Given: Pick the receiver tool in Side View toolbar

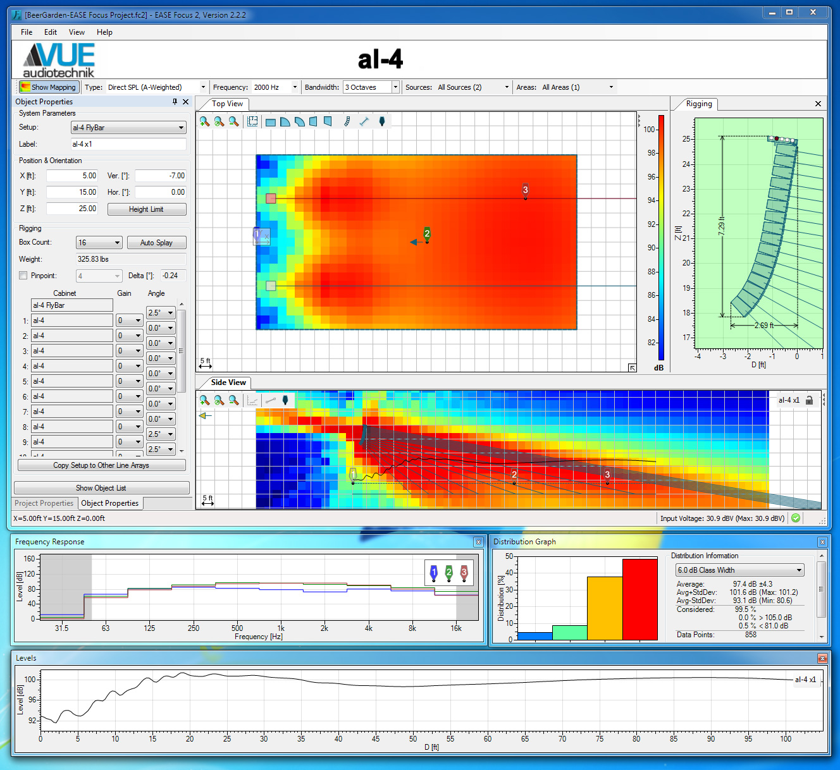Looking at the screenshot, I should (x=285, y=400).
